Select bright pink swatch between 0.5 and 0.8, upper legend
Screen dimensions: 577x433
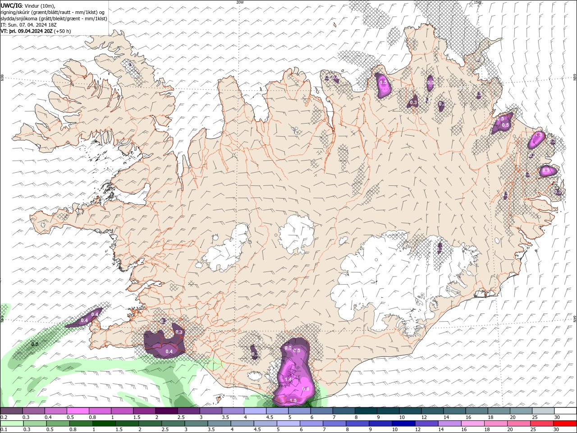(x=78, y=411)
